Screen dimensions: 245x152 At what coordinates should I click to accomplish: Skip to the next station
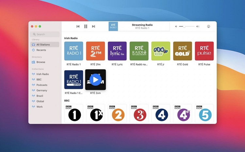(93, 26)
